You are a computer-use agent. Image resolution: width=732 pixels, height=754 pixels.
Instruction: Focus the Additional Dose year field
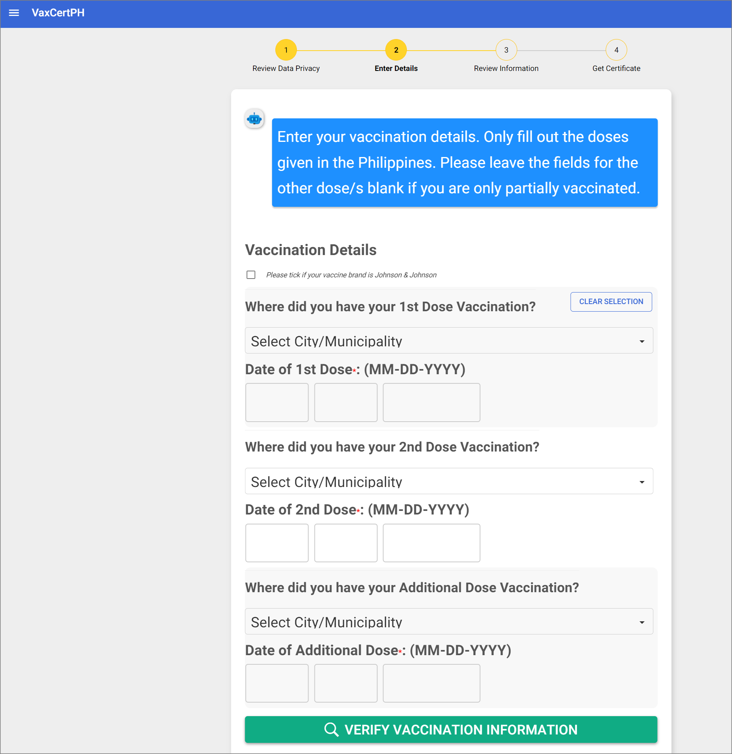click(432, 683)
